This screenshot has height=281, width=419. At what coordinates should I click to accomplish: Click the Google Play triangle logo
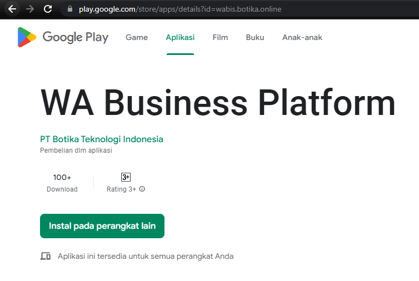[27, 37]
